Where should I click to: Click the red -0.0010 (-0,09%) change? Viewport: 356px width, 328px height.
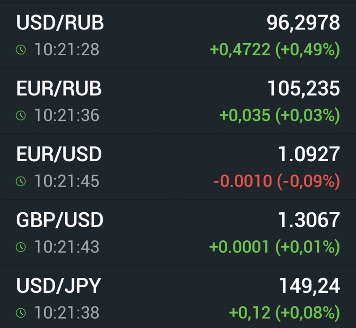point(276,181)
